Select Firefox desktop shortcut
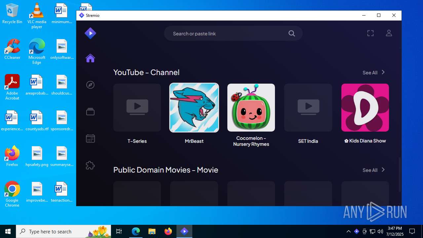This screenshot has height=238, width=423. click(12, 156)
